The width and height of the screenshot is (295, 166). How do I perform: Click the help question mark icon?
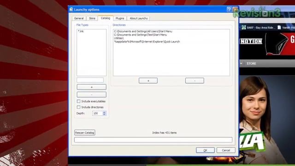tap(229, 9)
